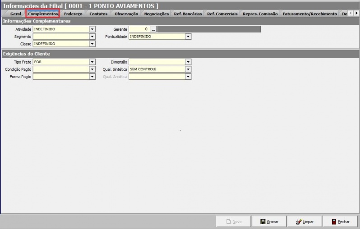Image resolution: width=361 pixels, height=230 pixels.
Task: Go to Faturamento/Recebimento tab
Action: point(310,14)
